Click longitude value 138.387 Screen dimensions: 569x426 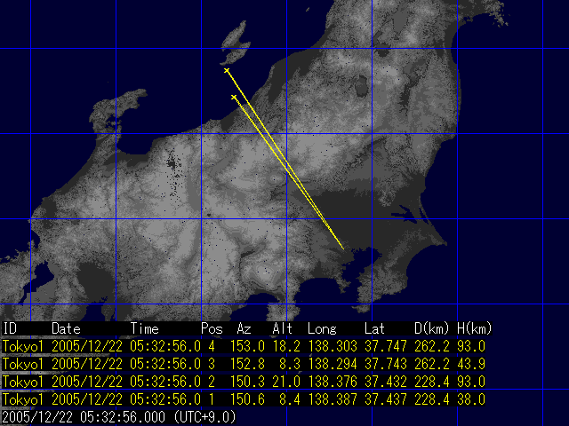tap(333, 399)
